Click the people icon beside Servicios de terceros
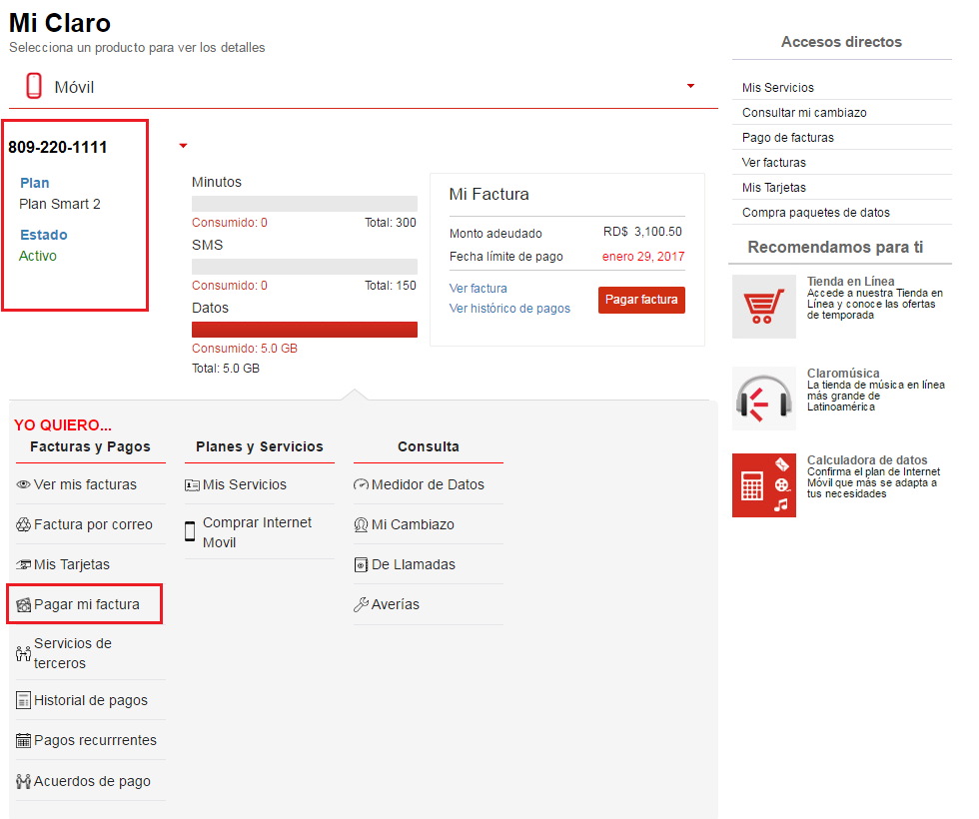Viewport: 979px width, 819px height. click(23, 653)
